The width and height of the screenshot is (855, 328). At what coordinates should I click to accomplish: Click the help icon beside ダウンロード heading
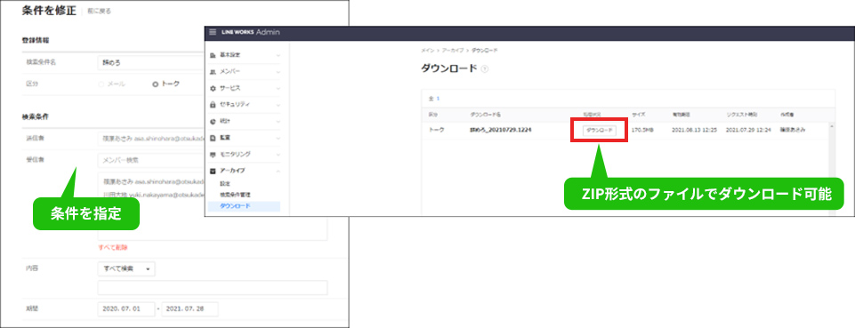point(485,69)
